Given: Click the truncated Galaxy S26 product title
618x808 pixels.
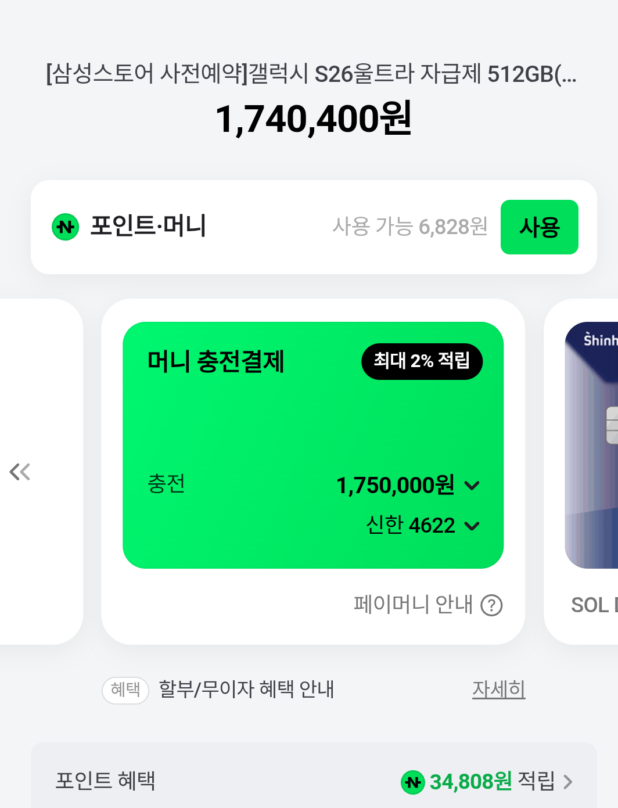Looking at the screenshot, I should (311, 74).
